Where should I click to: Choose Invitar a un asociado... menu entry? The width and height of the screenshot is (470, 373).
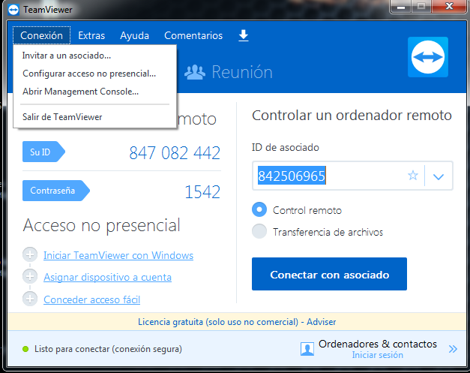(x=95, y=56)
